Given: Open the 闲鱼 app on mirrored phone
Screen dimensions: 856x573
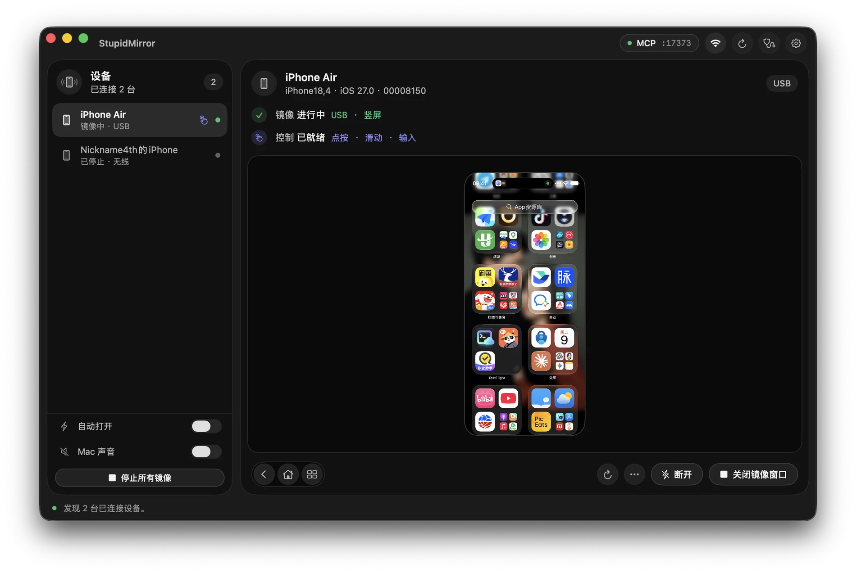Looking at the screenshot, I should click(x=485, y=277).
